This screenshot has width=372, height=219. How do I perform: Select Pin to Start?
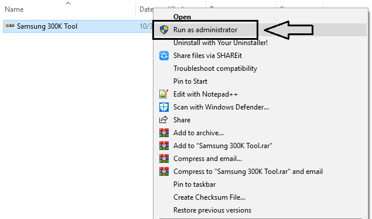(190, 81)
